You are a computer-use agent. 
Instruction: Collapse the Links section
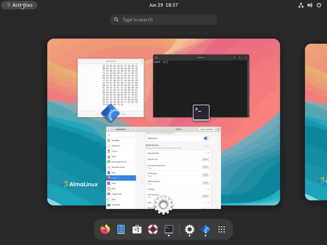[x=209, y=203]
